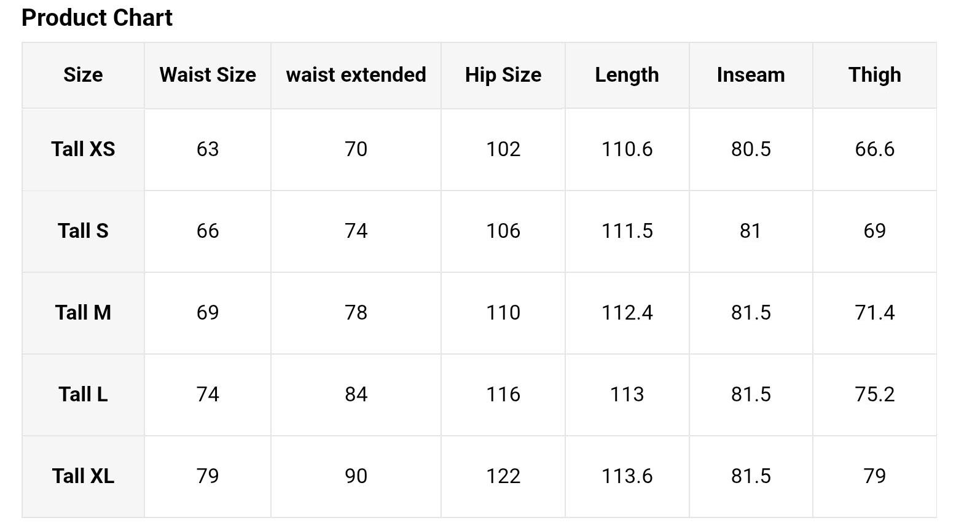Select the 113.6 length value for Tall XL
Viewport: 956px width, 531px height.
627,476
